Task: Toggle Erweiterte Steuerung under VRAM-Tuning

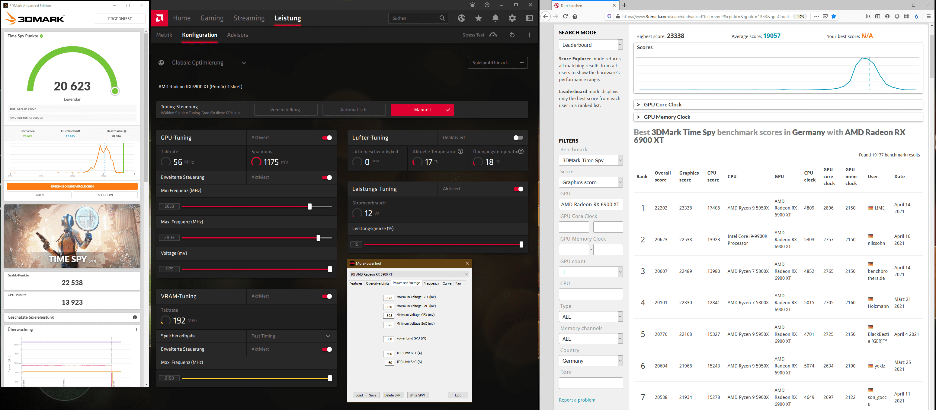Action: [x=327, y=349]
